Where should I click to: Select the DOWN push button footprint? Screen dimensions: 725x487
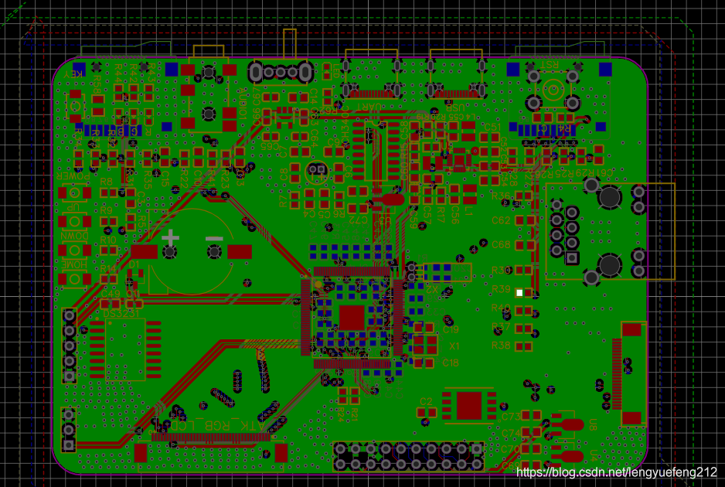pos(74,250)
